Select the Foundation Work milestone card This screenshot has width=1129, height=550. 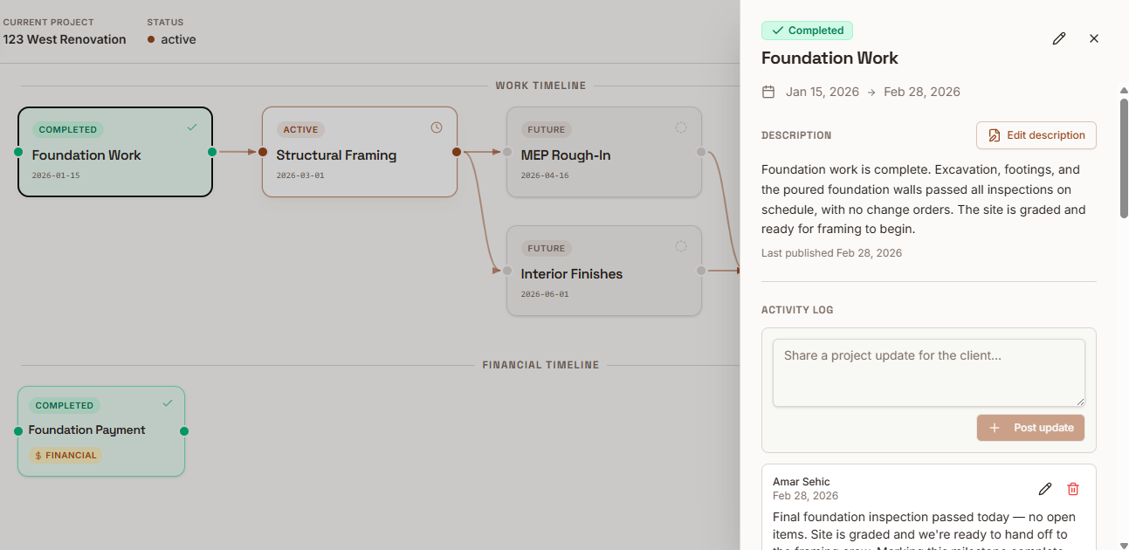coord(115,152)
